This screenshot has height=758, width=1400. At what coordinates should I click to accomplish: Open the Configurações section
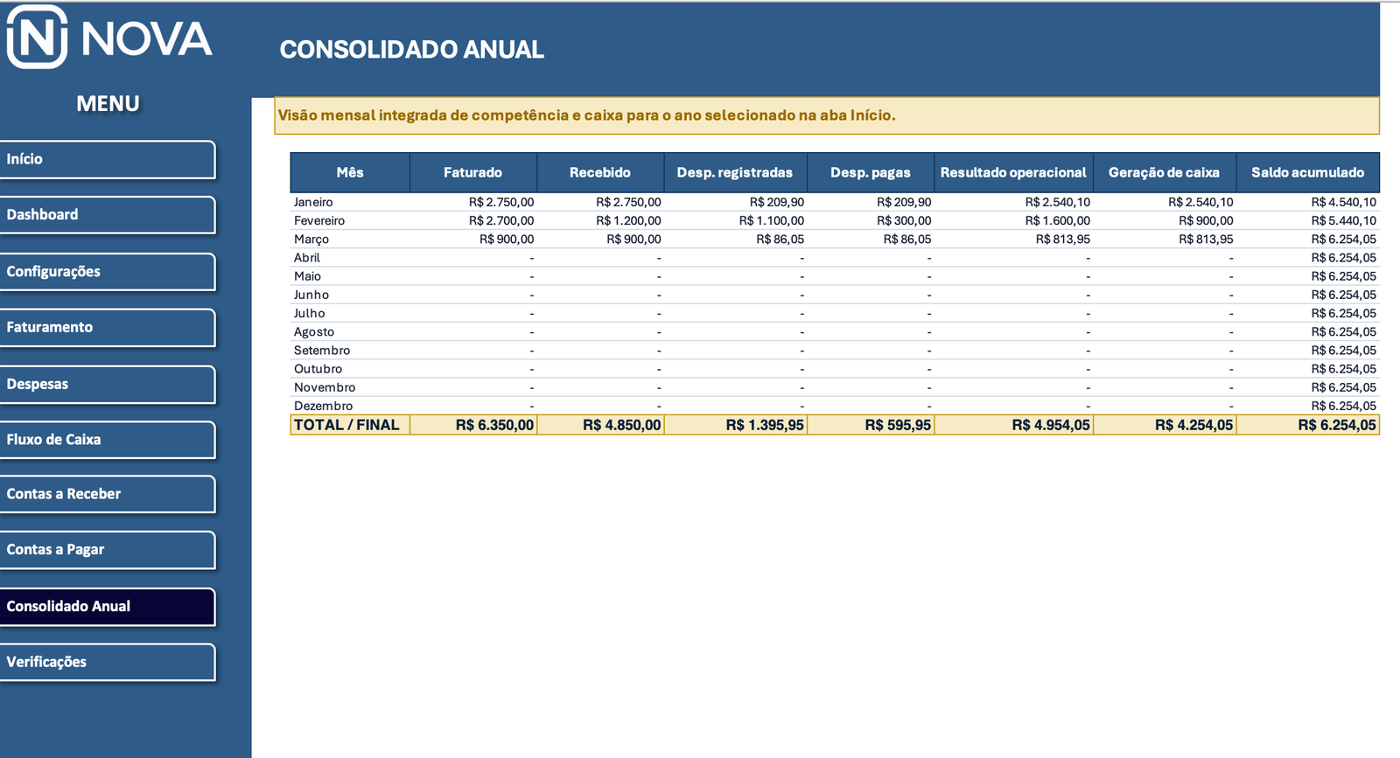(108, 272)
